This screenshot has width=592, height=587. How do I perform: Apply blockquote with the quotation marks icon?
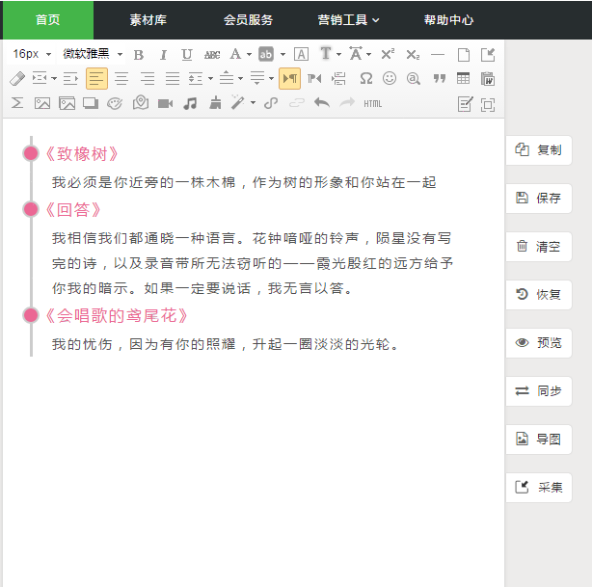(x=439, y=79)
